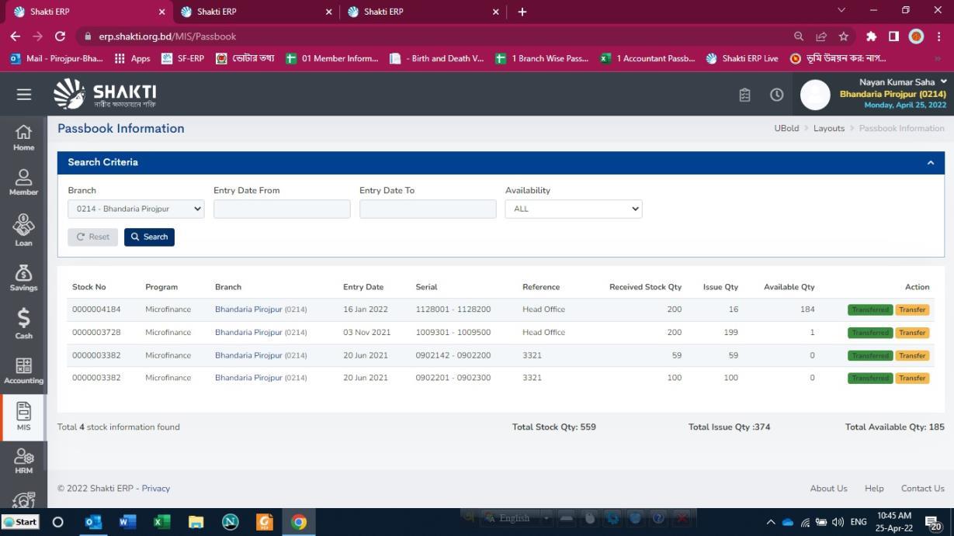The height and width of the screenshot is (536, 954).
Task: Click the Shakti logo
Action: [x=105, y=94]
